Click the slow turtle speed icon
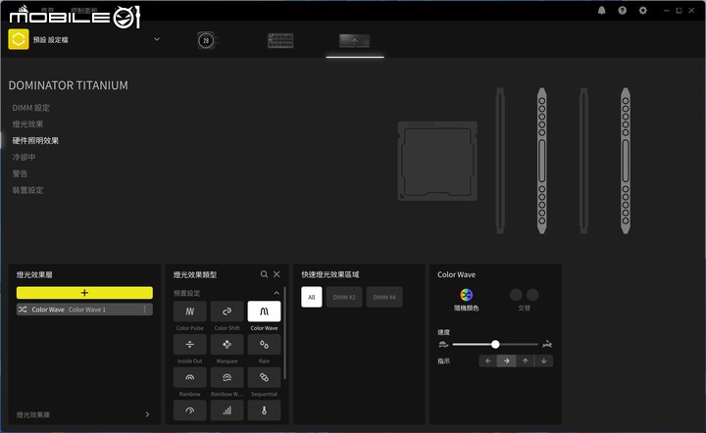Screen dimensions: 706x433 click(x=443, y=345)
